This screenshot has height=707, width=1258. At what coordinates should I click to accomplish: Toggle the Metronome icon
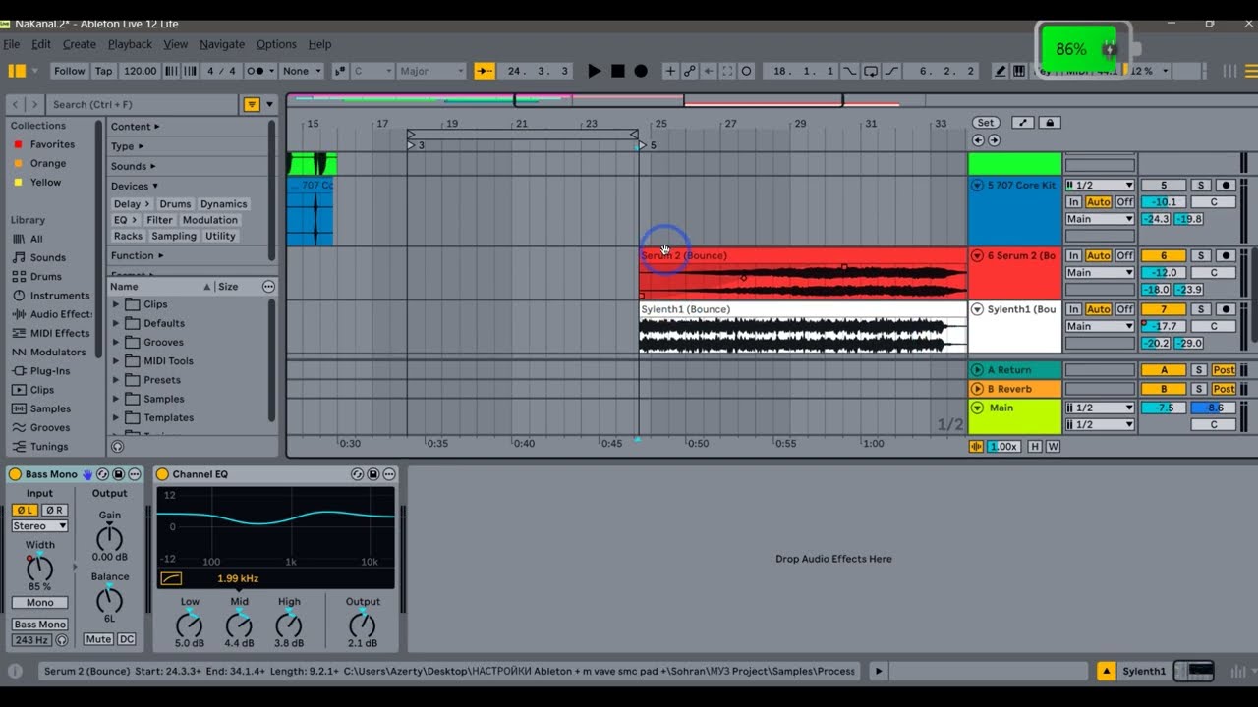(262, 71)
